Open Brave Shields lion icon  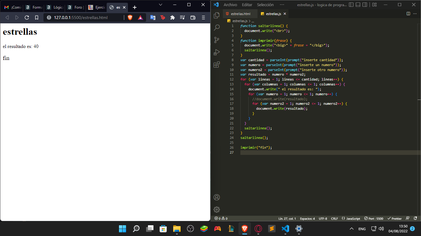pyautogui.click(x=130, y=18)
